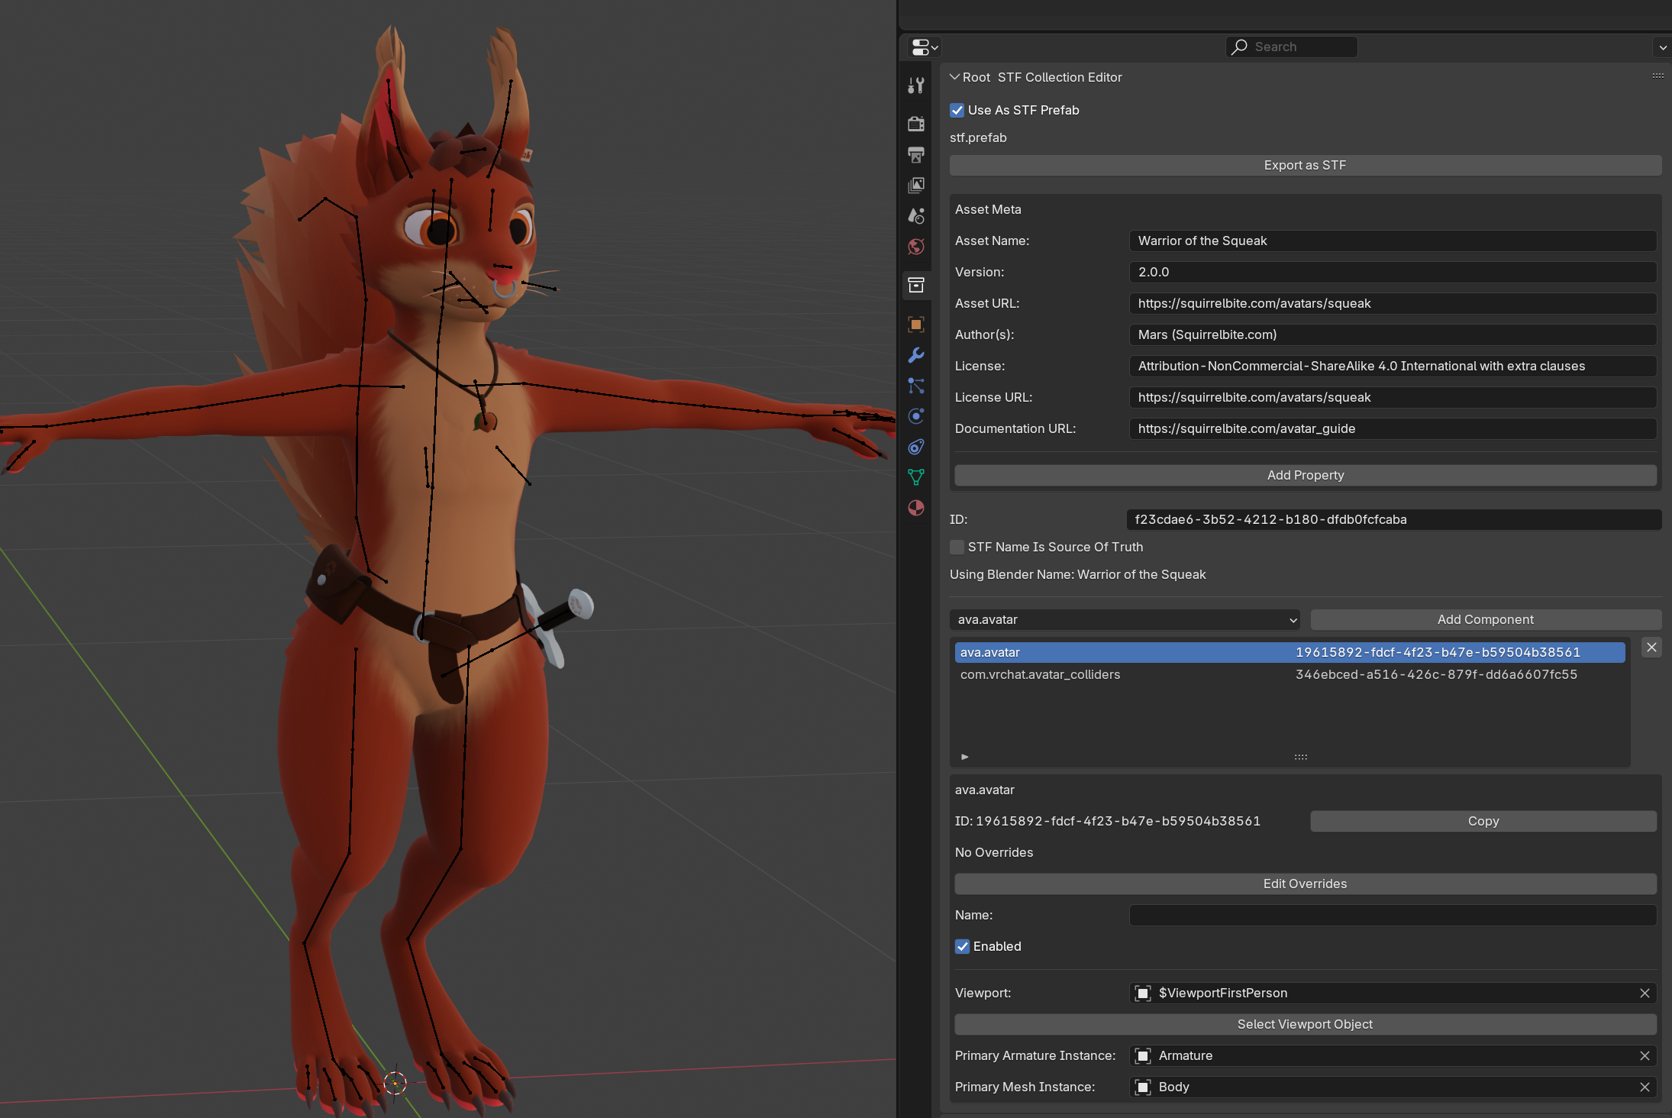Select the Collection properties tab icon
The width and height of the screenshot is (1672, 1118).
pos(916,286)
